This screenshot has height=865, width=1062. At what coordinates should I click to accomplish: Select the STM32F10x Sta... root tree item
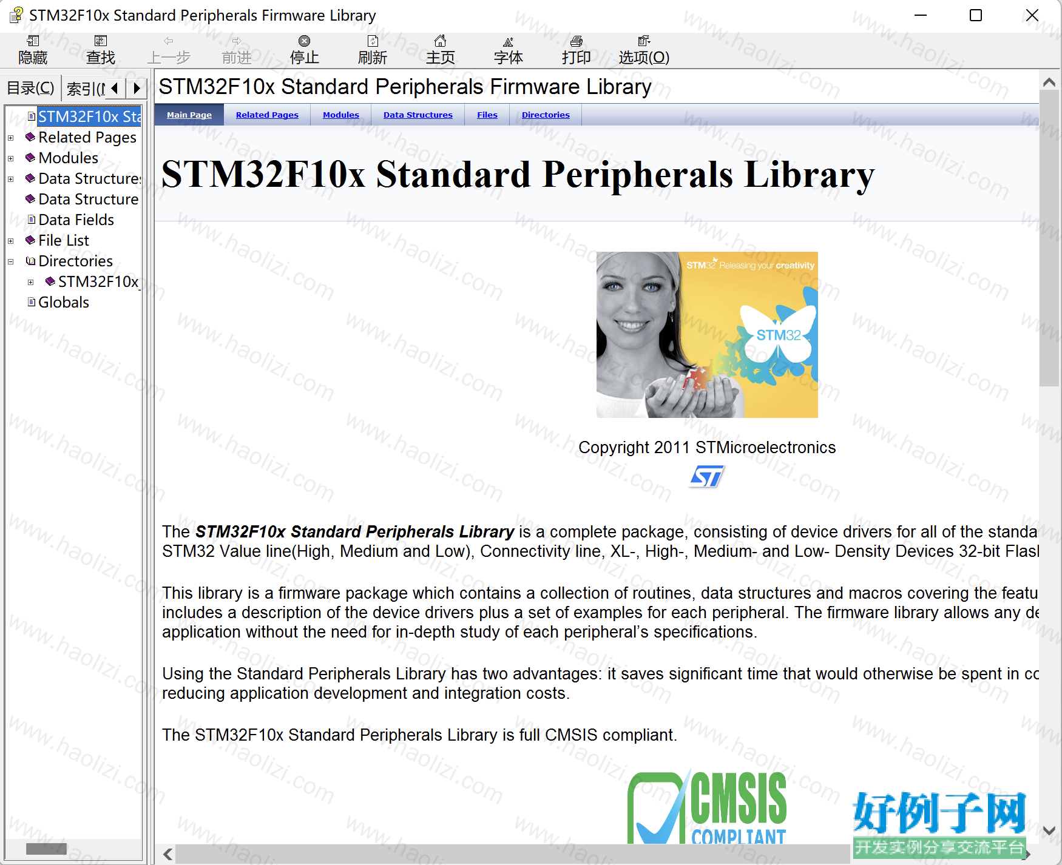coord(89,116)
